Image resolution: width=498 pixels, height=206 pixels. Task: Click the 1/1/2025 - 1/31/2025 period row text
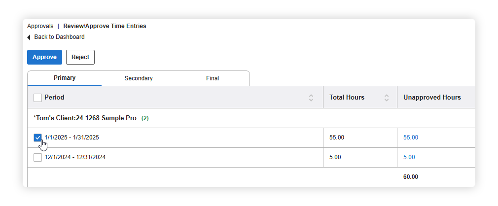[x=72, y=138]
